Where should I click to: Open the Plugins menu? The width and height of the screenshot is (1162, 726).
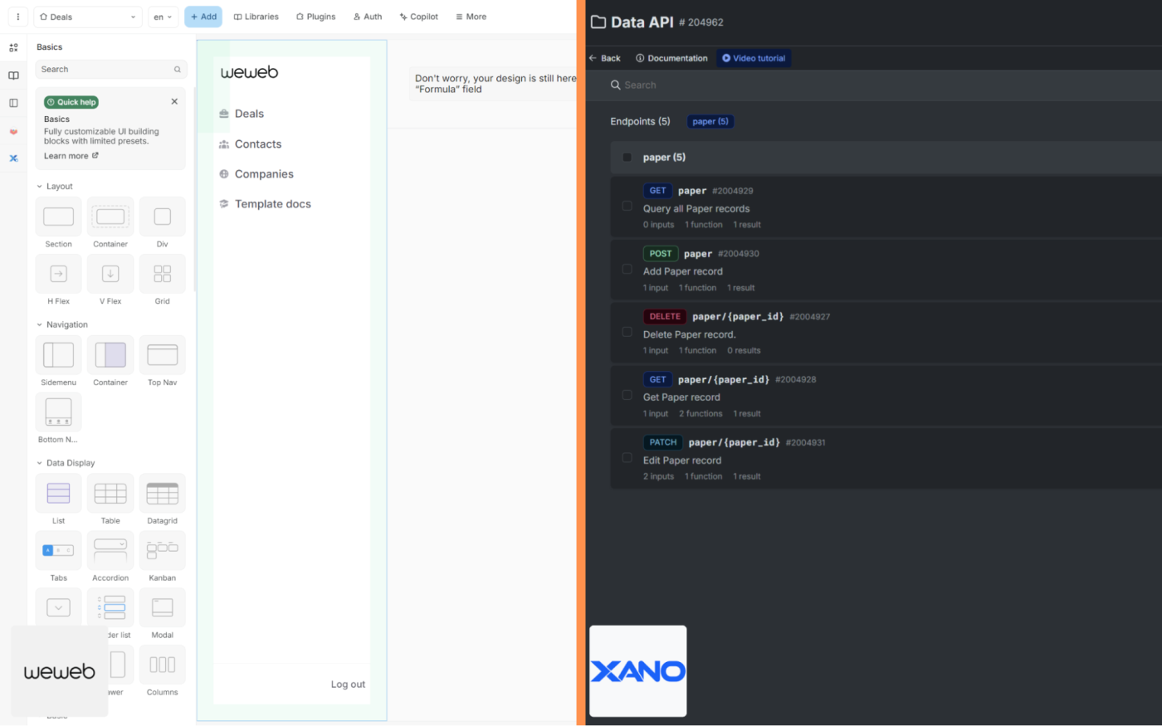coord(316,17)
